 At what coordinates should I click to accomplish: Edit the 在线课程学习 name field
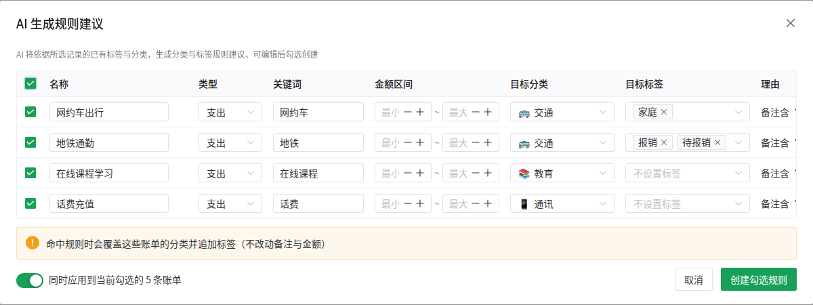click(109, 173)
